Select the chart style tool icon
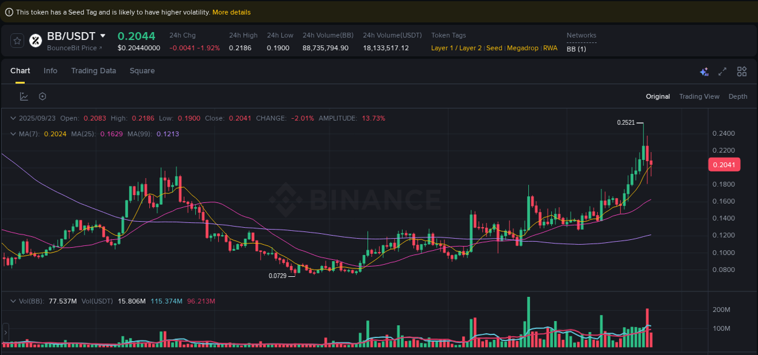Screen dimensions: 758x355 click(24, 96)
